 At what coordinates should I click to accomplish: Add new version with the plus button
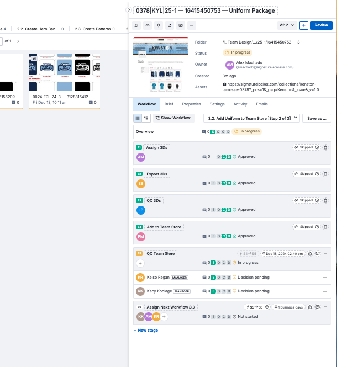(x=304, y=25)
